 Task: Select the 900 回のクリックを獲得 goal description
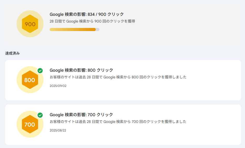click(x=92, y=21)
